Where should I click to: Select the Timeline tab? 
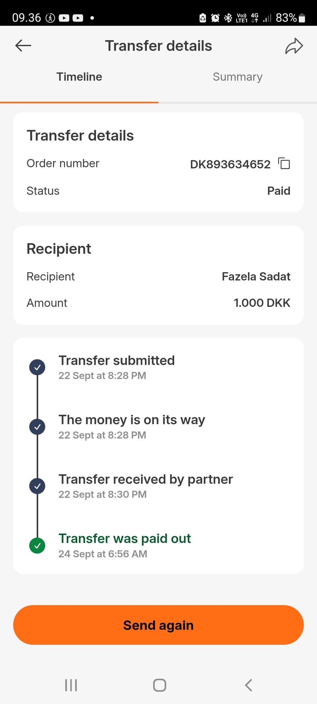[79, 77]
